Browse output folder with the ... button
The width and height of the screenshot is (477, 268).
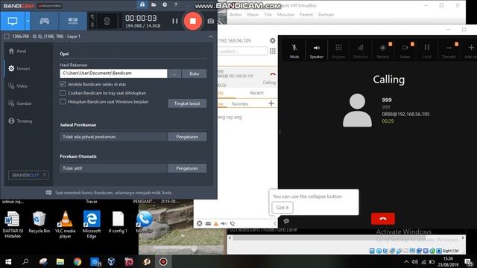point(174,74)
